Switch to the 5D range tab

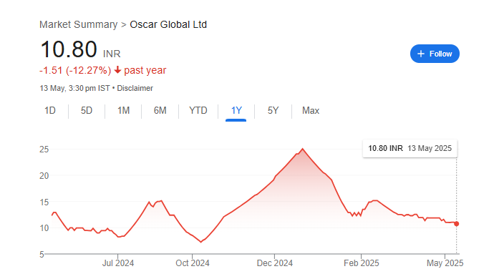pyautogui.click(x=87, y=111)
